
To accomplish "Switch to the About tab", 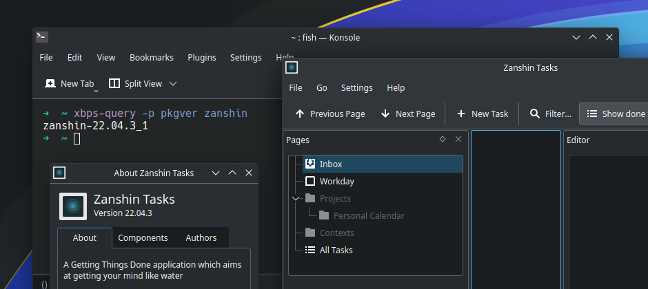I will pos(85,238).
